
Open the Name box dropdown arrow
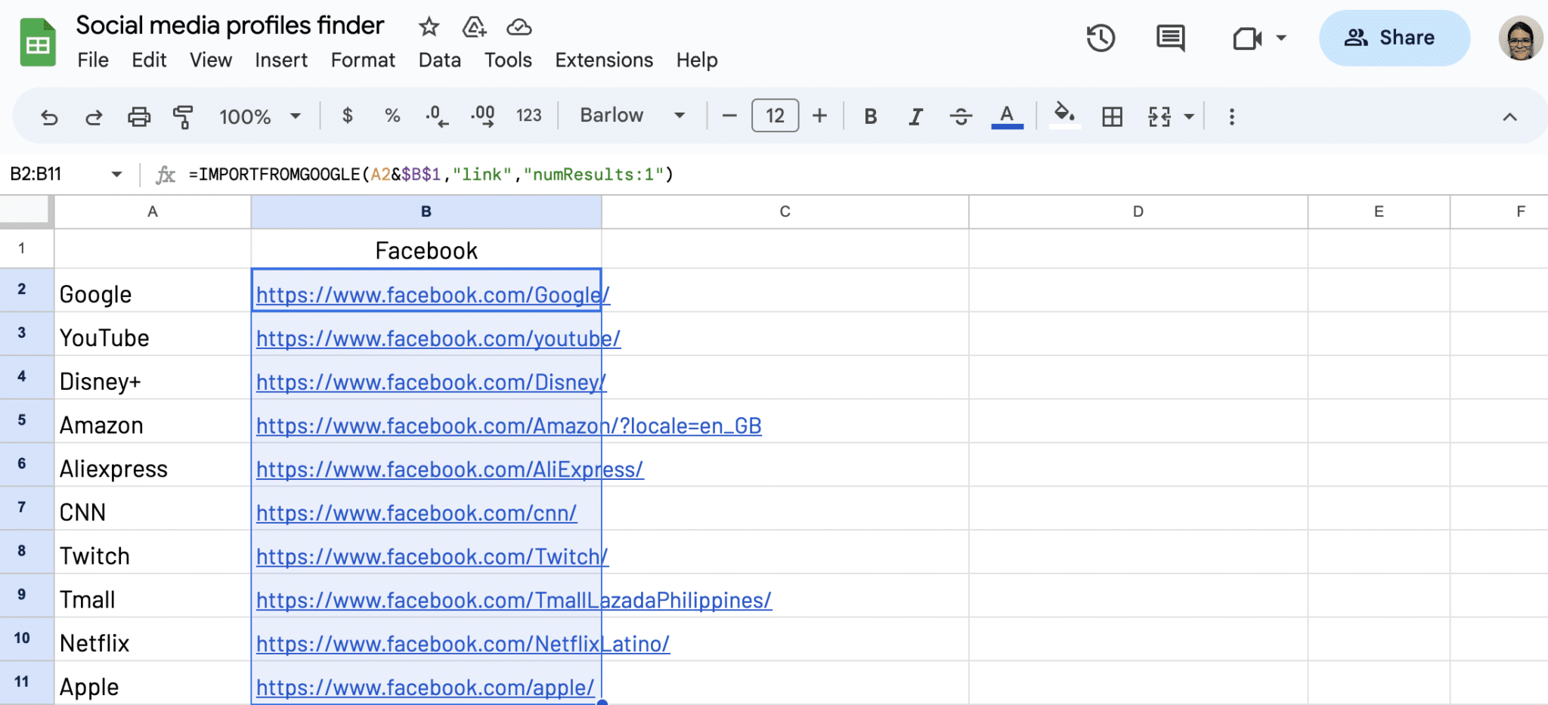tap(116, 175)
